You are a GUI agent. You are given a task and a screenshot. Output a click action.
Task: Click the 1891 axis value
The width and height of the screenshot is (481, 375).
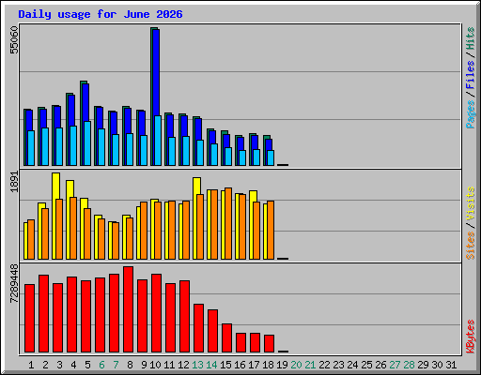(x=14, y=182)
